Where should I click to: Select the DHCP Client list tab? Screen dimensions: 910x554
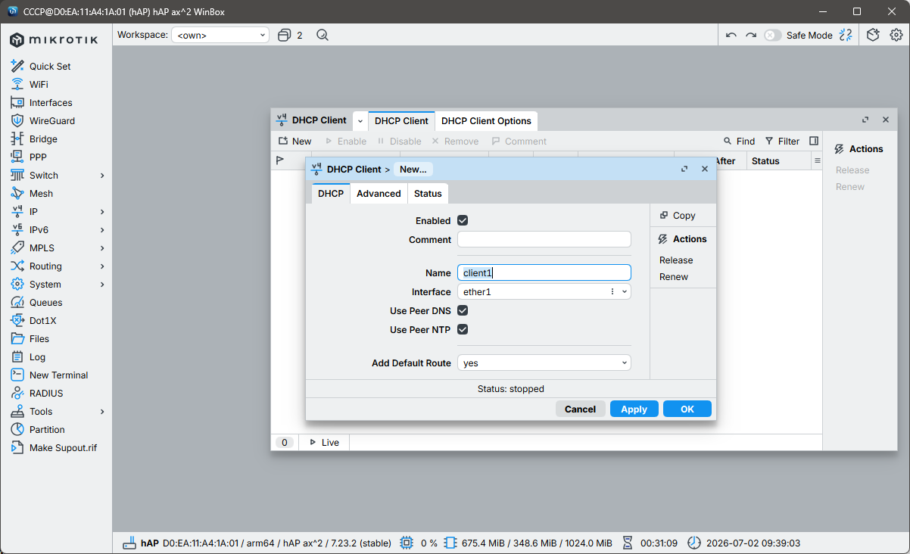coord(401,120)
